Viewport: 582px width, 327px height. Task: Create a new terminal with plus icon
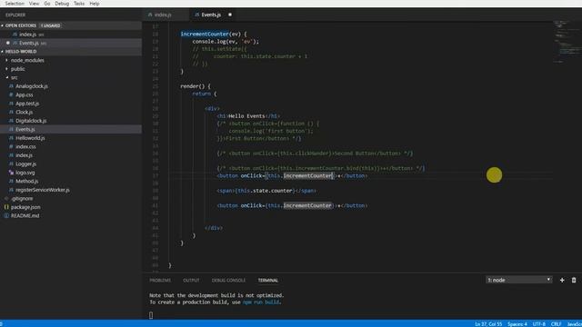pyautogui.click(x=562, y=280)
